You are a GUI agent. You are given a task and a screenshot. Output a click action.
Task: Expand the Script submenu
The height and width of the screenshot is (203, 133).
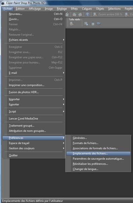click(x=34, y=111)
